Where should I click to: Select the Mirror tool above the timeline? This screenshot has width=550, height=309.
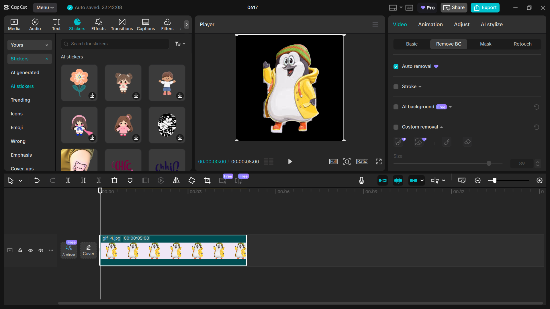point(176,180)
